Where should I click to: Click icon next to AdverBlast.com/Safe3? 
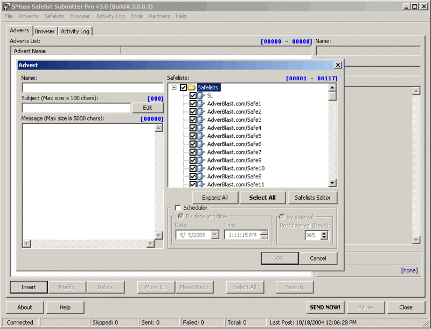point(201,120)
